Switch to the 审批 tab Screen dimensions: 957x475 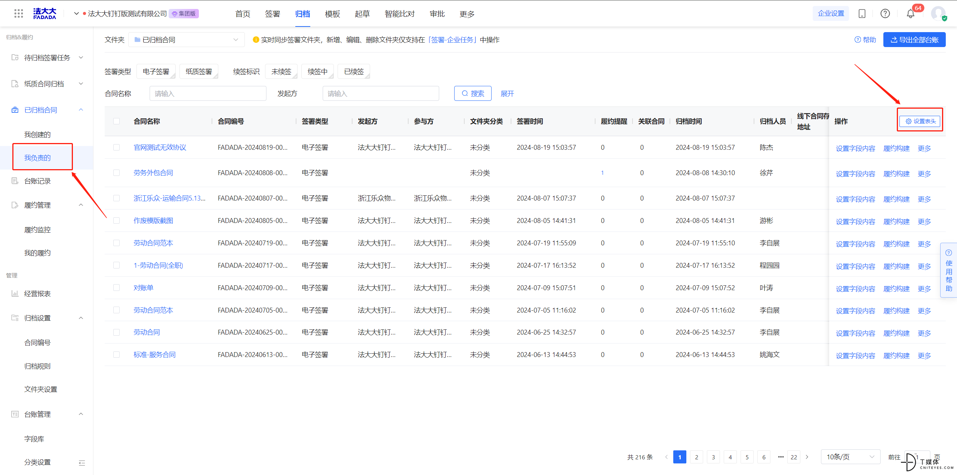click(437, 14)
